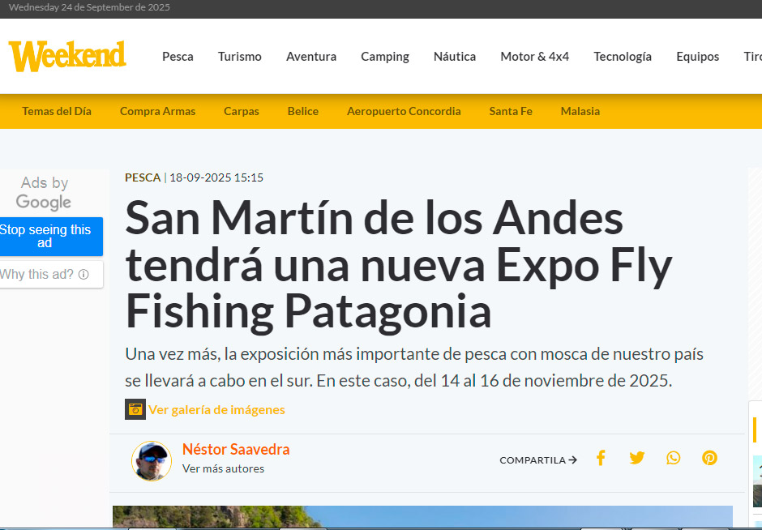
Task: Click Néstor Saavedra's author avatar
Action: click(152, 461)
